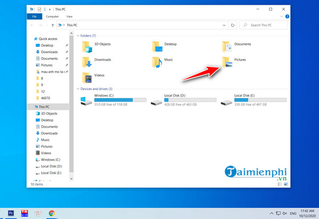This screenshot has height=219, width=319.
Task: Show hidden system tray icons
Action: (271, 213)
